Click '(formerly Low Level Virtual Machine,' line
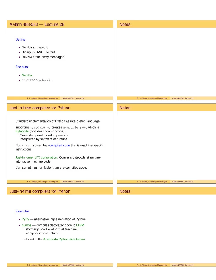 pos(52,229)
